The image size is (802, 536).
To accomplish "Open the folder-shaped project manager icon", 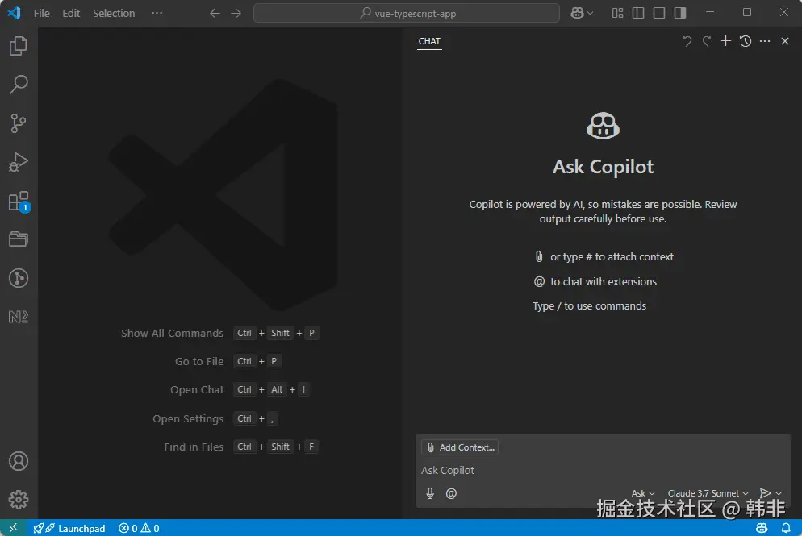I will pyautogui.click(x=19, y=239).
